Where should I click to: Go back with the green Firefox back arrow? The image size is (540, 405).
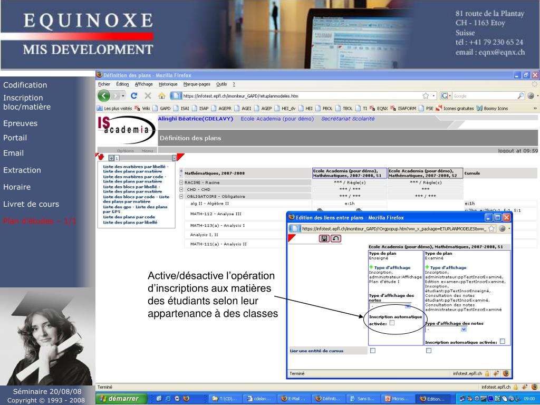click(x=104, y=96)
